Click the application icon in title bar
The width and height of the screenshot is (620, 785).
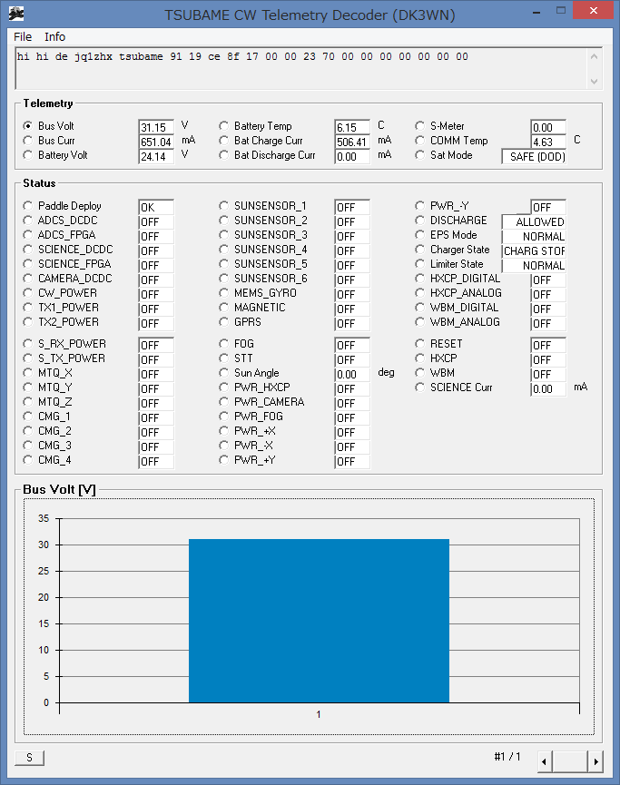(16, 14)
